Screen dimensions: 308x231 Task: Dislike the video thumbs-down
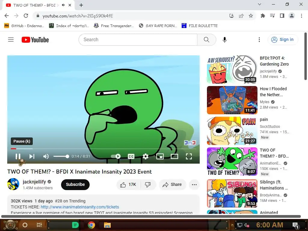click(x=148, y=184)
